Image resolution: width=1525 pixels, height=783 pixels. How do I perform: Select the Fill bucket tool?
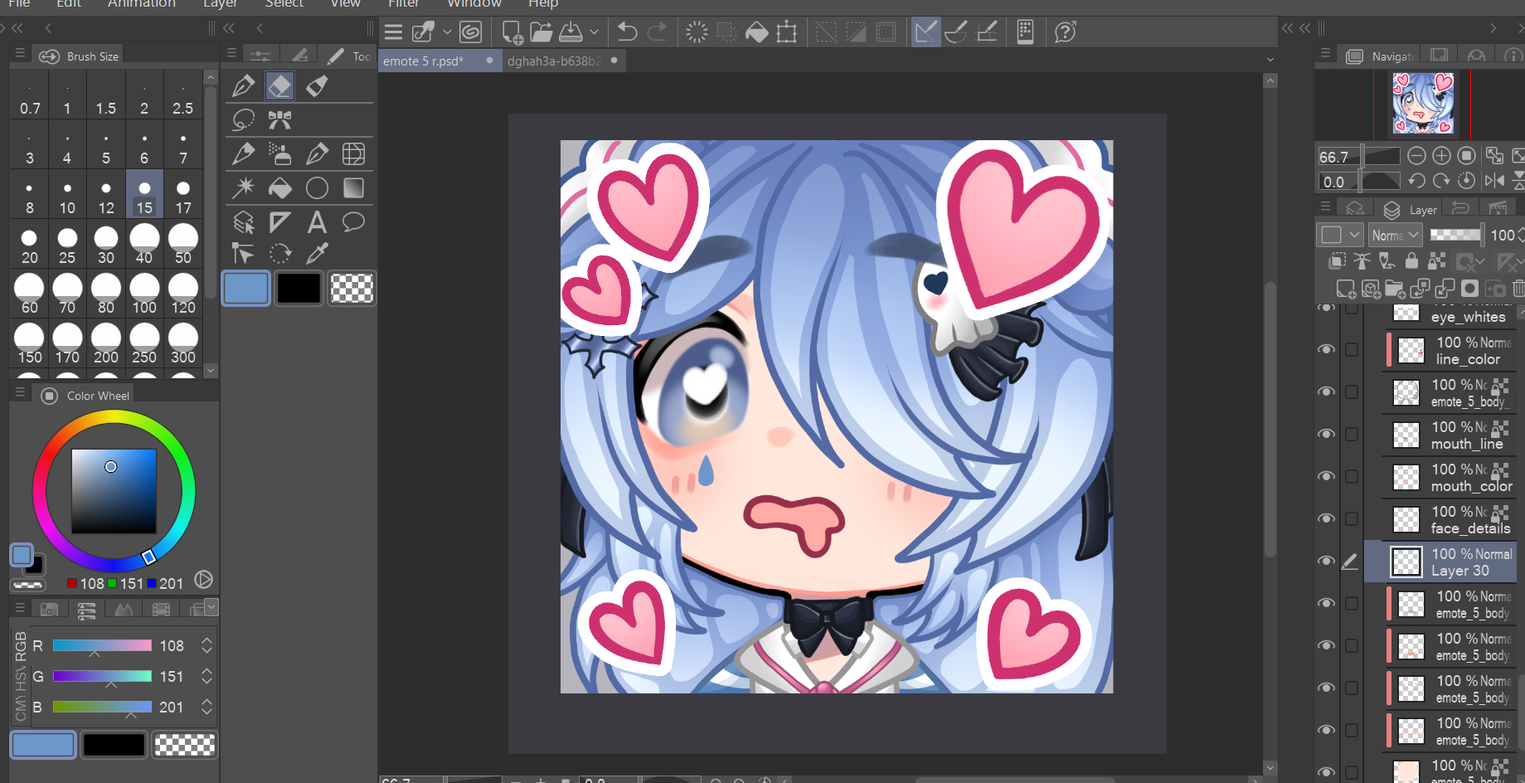280,188
